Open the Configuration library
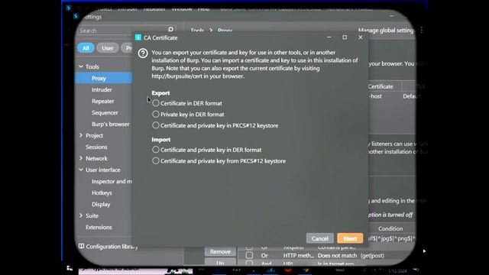 point(112,247)
